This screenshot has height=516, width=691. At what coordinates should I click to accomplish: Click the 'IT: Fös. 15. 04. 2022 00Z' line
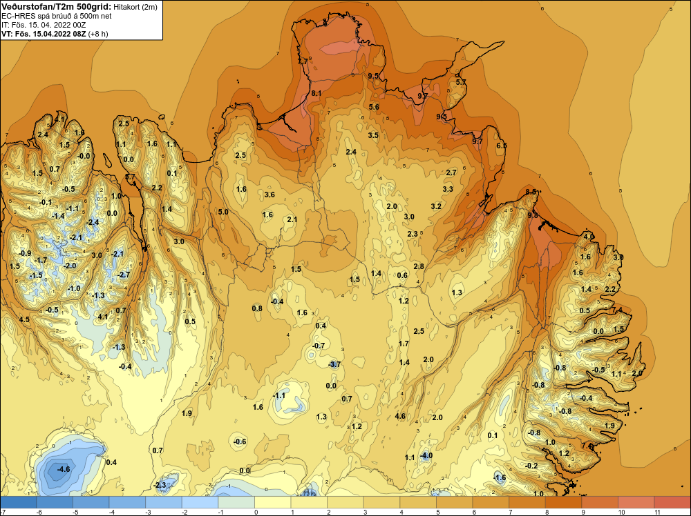pos(44,25)
